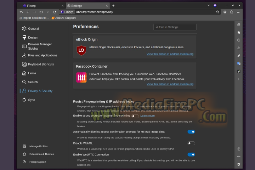The width and height of the screenshot is (255, 170).
Task: Toggle the sidebar panel toolbar icon
Action: tap(41, 12)
